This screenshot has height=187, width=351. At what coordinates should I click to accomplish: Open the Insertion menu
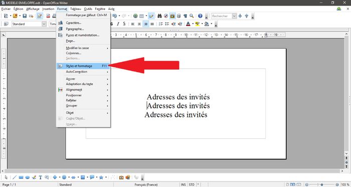[x=48, y=9]
